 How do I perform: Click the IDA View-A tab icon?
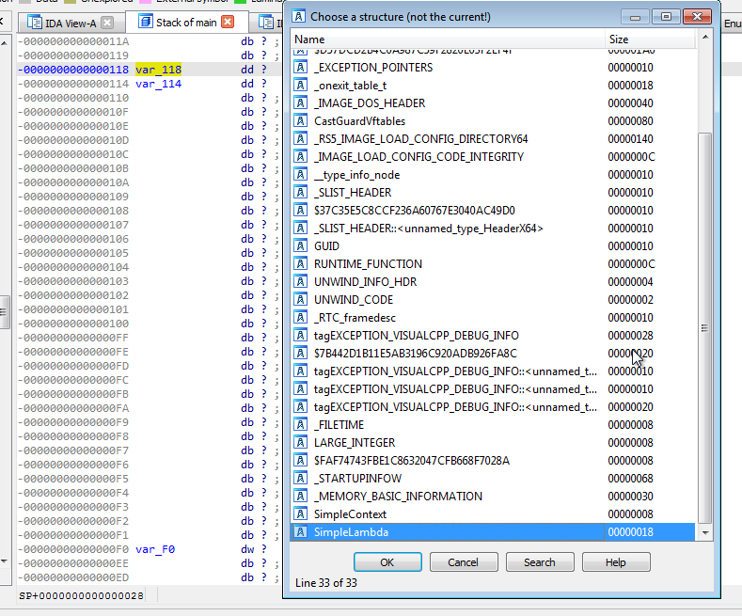[x=35, y=23]
